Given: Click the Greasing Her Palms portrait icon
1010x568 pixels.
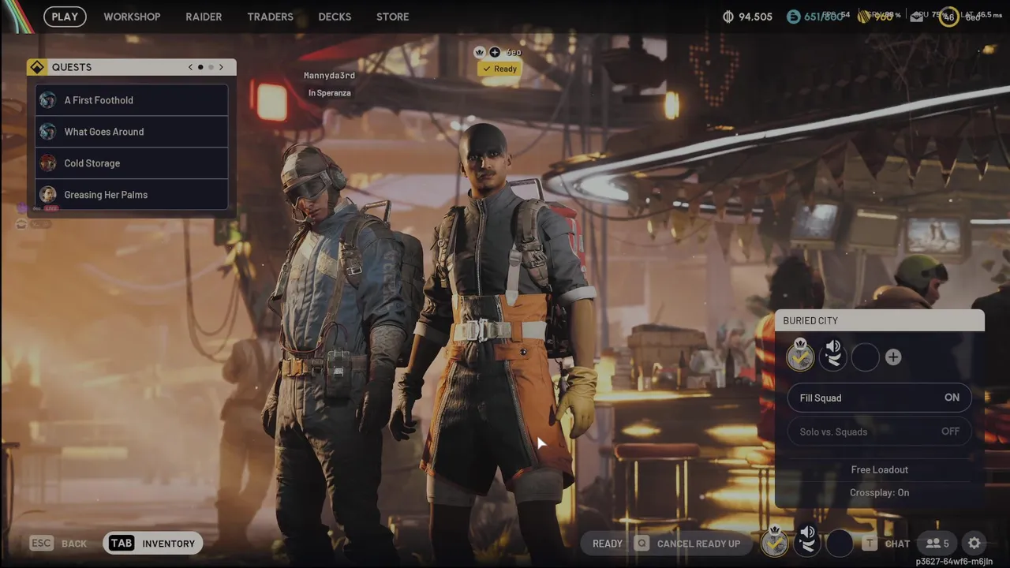Looking at the screenshot, I should click(x=48, y=195).
